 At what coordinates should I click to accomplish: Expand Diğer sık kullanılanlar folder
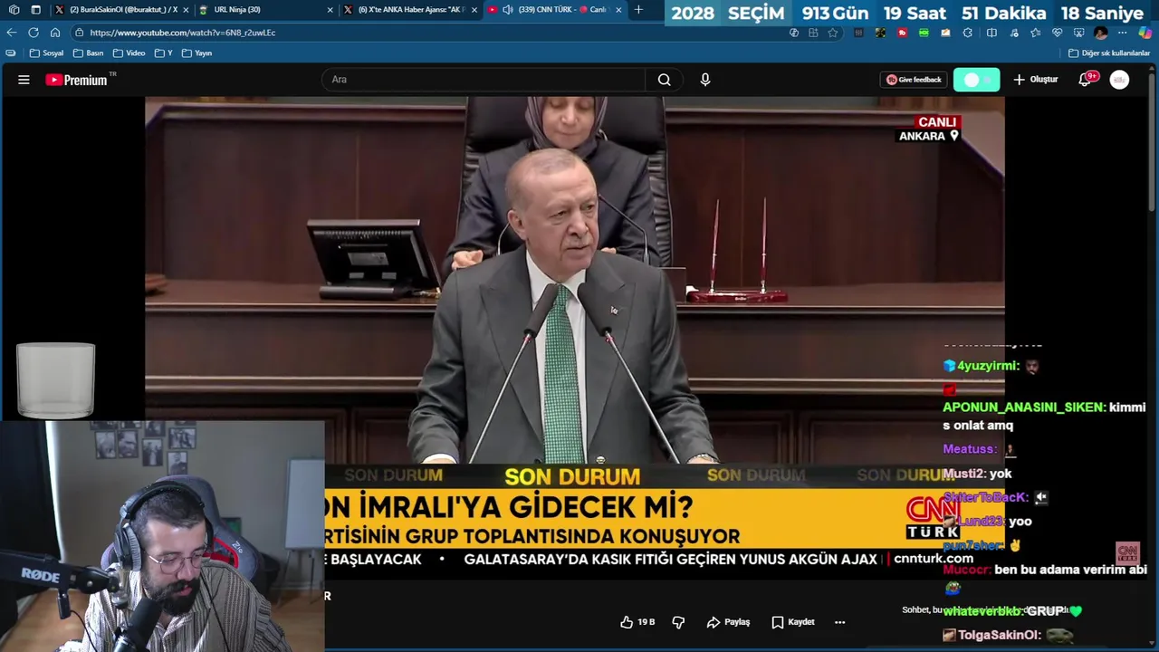coord(1109,53)
